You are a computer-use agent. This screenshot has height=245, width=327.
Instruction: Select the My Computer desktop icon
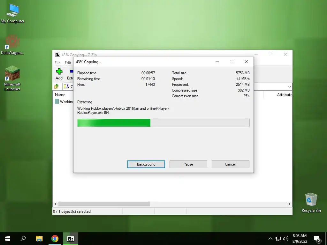click(12, 13)
